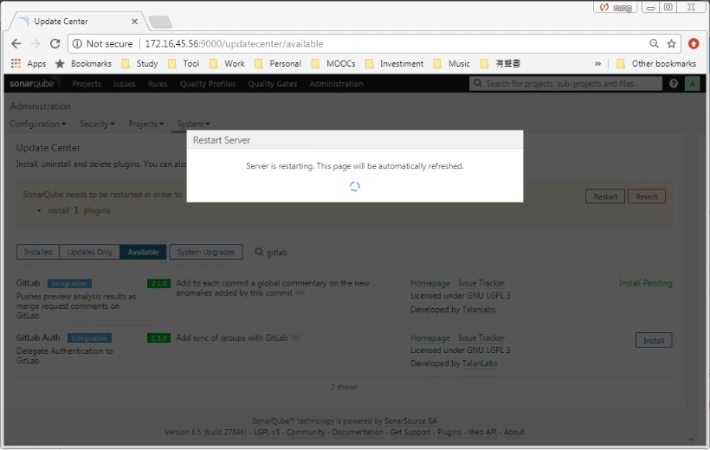Click the nung profile button in title bar
This screenshot has height=450, width=710.
tap(616, 7)
